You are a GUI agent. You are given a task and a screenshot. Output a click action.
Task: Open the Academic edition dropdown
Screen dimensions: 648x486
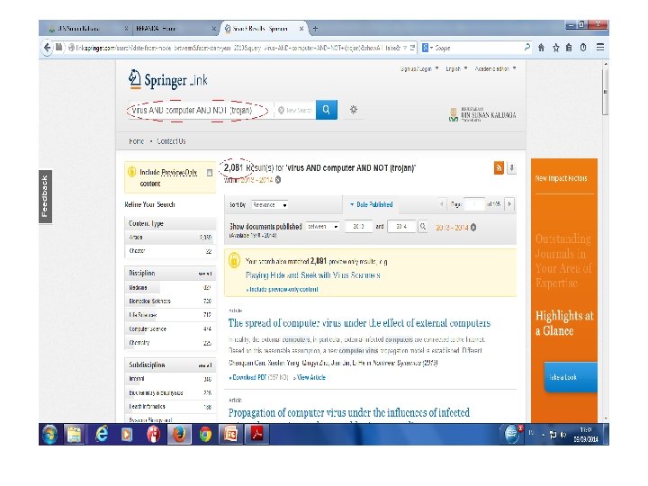(x=495, y=68)
